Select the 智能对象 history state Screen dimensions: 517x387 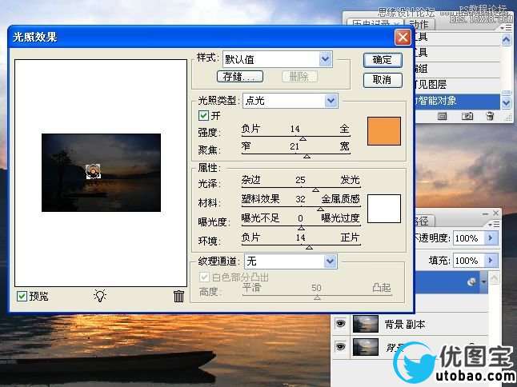tap(458, 101)
